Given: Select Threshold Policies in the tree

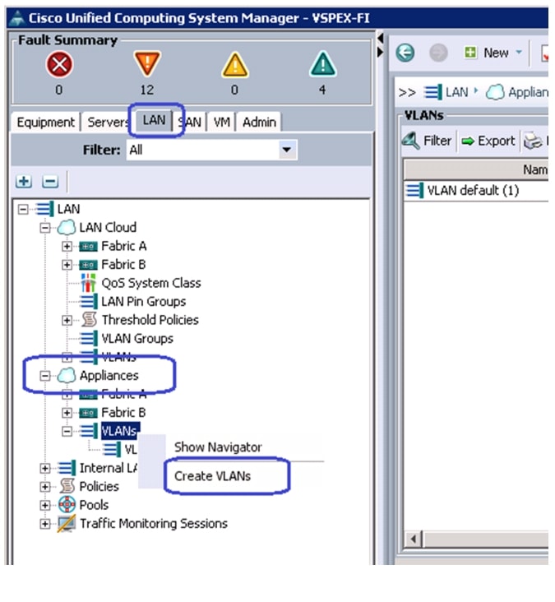Looking at the screenshot, I should coord(150,320).
